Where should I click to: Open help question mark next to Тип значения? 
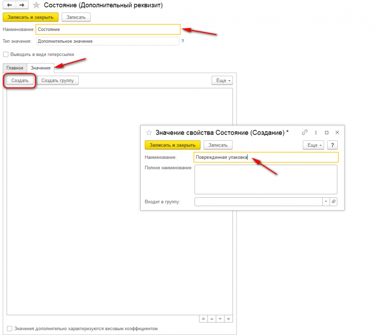point(183,41)
